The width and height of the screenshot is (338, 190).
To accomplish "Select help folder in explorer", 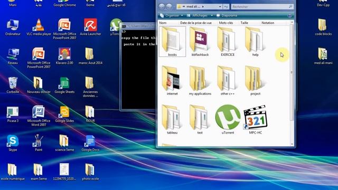I will click(255, 42).
